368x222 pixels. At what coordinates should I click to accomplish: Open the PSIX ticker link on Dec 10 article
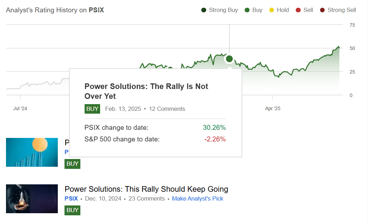[x=71, y=198]
